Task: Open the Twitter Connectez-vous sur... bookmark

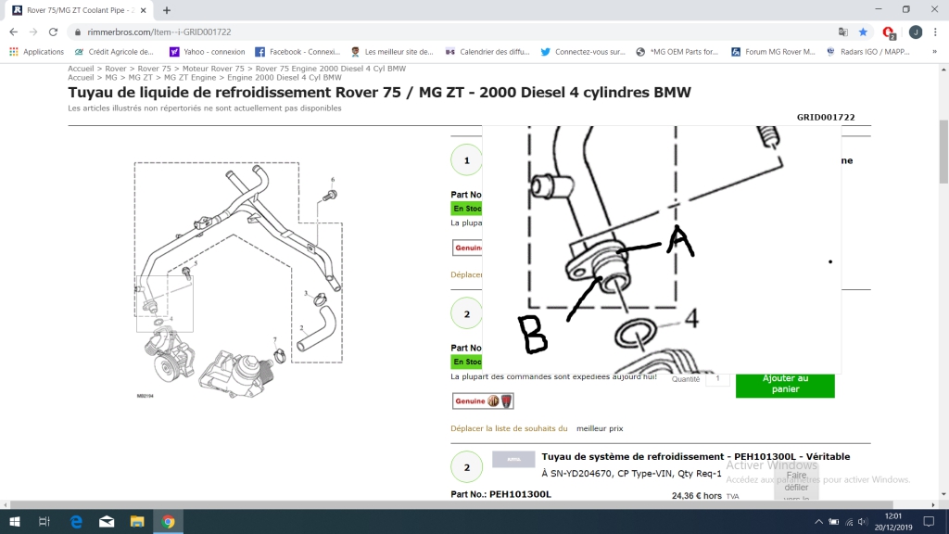Action: point(583,52)
